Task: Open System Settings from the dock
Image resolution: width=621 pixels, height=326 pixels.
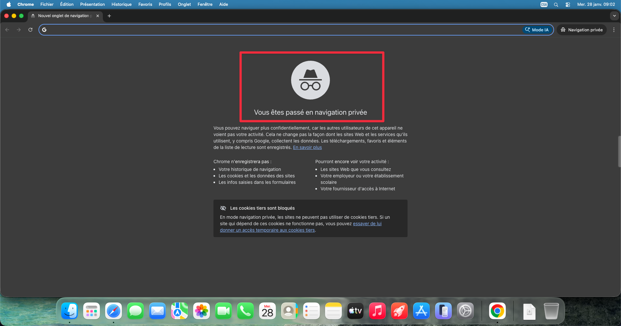Action: (465, 311)
